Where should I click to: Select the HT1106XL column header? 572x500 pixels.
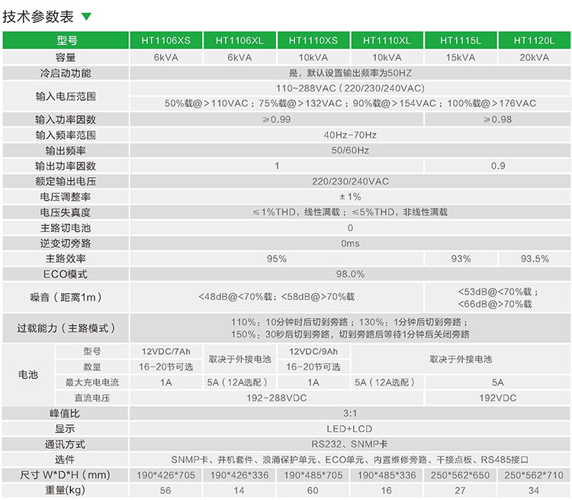[239, 40]
